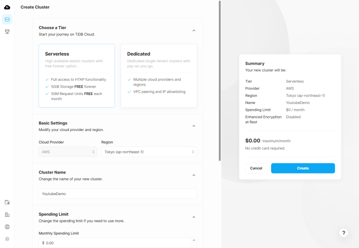Viewport: 359px width, 248px height.
Task: Open the Region dropdown showing Tokyo
Action: (149, 152)
